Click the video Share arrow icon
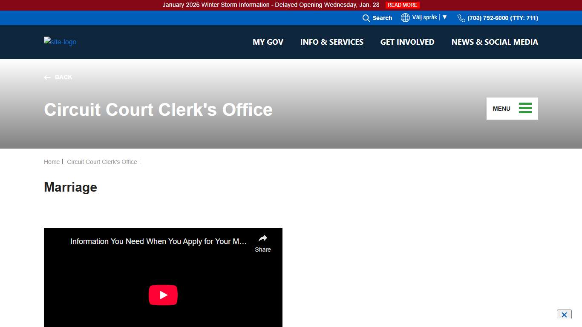Screen dimensions: 582x327 pyautogui.click(x=263, y=238)
